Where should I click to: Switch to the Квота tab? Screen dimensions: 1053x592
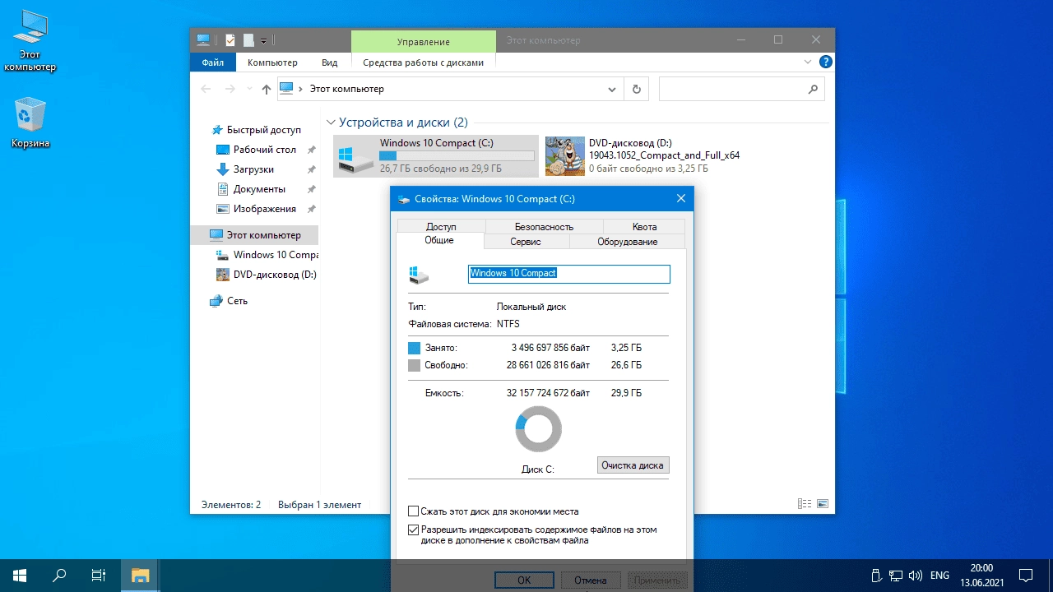644,227
